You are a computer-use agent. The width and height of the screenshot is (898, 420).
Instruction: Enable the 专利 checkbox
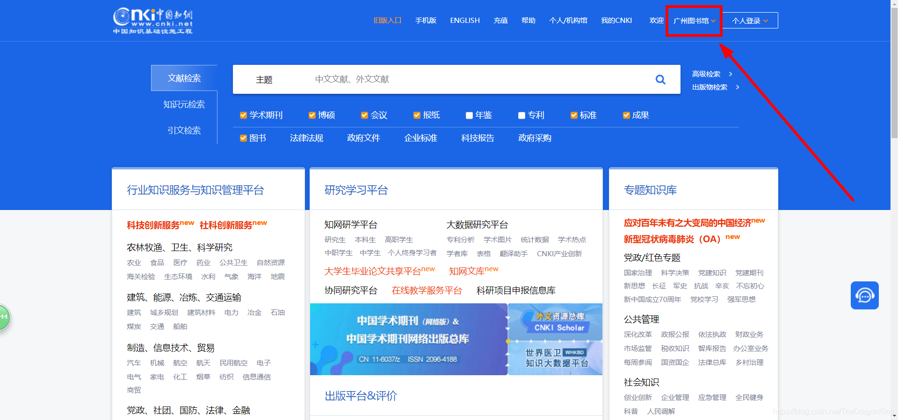click(x=521, y=115)
